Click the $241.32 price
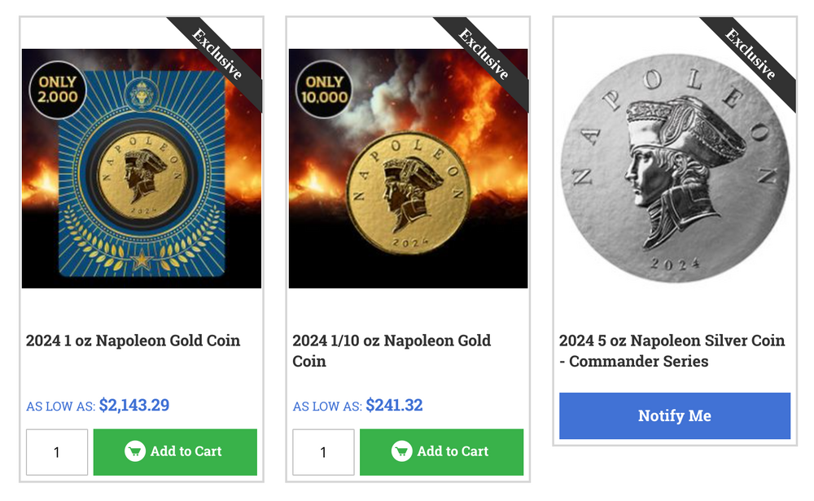The height and width of the screenshot is (501, 814). coord(394,405)
